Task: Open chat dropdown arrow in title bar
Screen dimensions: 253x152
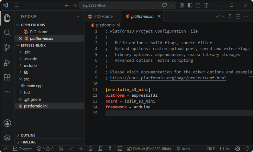Action: (172, 5)
